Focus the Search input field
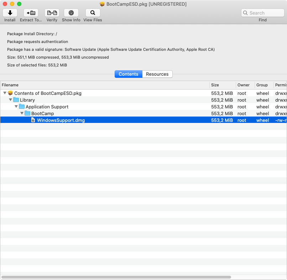This screenshot has height=280, width=287. coord(263,13)
